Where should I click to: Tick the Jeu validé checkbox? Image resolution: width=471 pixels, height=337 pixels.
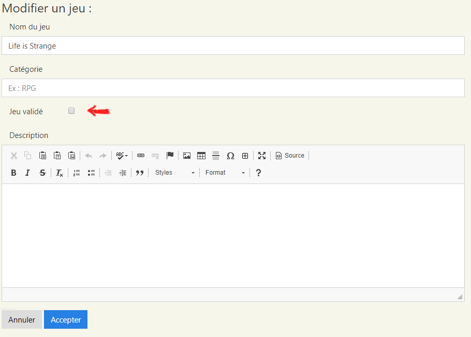click(x=71, y=111)
